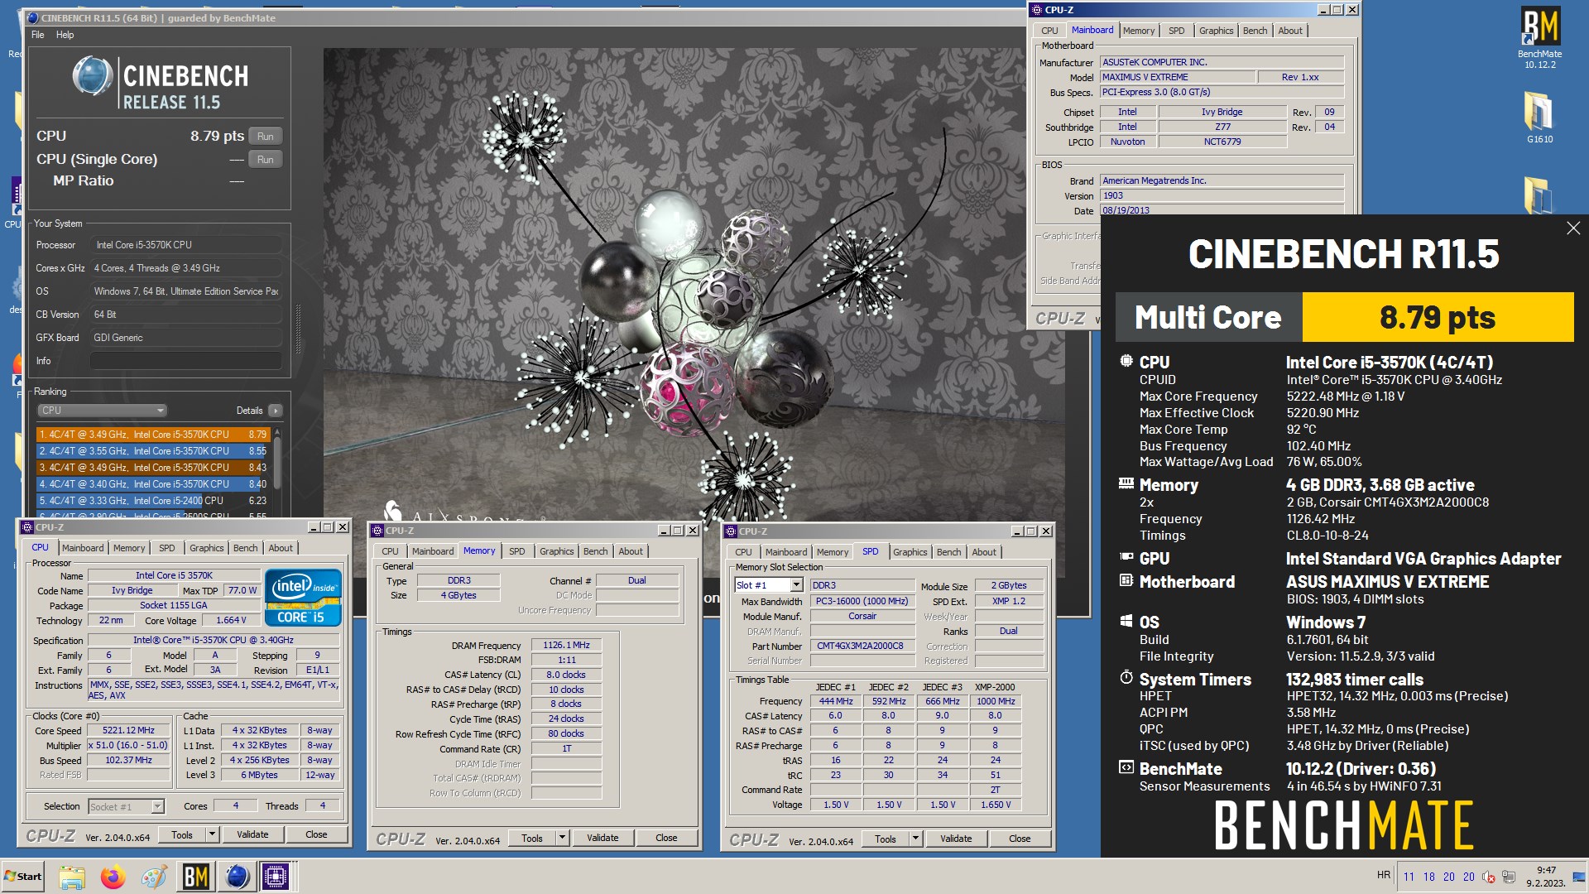Screen dimensions: 1589x894
Task: Click the taskbar clock showing 9:47
Action: [1546, 877]
